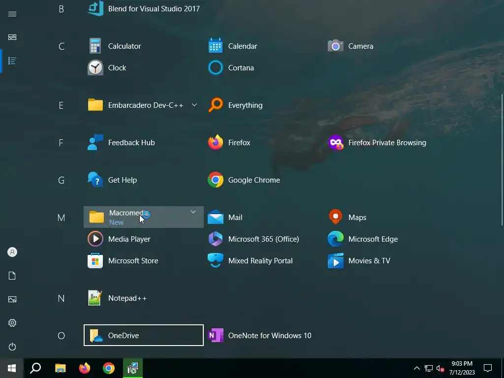The width and height of the screenshot is (504, 378).
Task: Open the user account menu
Action: pos(12,252)
